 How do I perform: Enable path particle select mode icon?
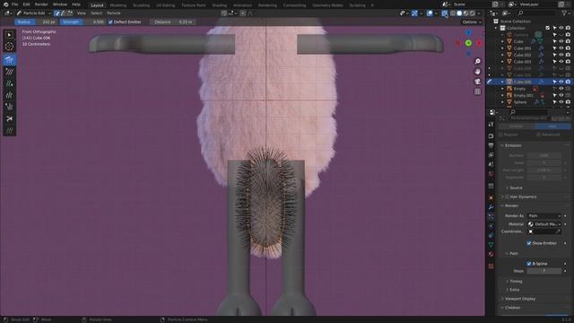point(57,13)
